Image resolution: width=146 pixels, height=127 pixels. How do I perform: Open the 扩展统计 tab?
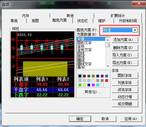(x=118, y=16)
